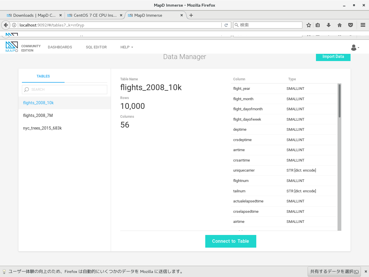The height and width of the screenshot is (277, 369).
Task: Click the table search magnifier icon
Action: tap(27, 90)
